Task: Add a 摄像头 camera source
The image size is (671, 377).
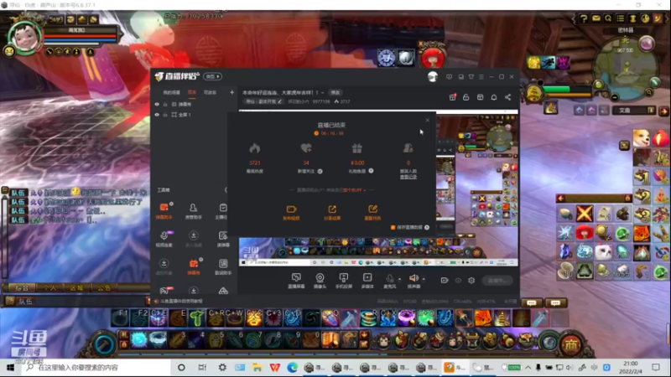Action: pos(320,281)
